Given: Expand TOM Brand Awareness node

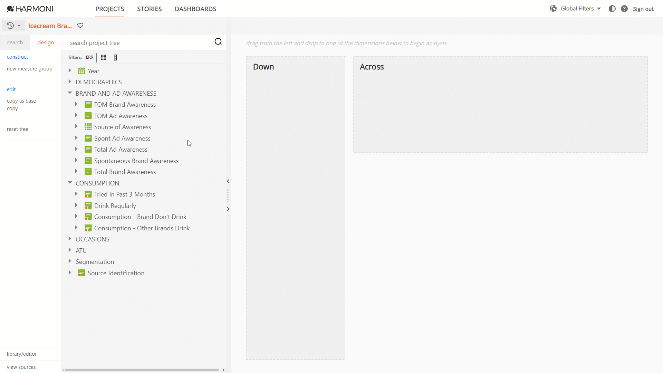Looking at the screenshot, I should 76,104.
